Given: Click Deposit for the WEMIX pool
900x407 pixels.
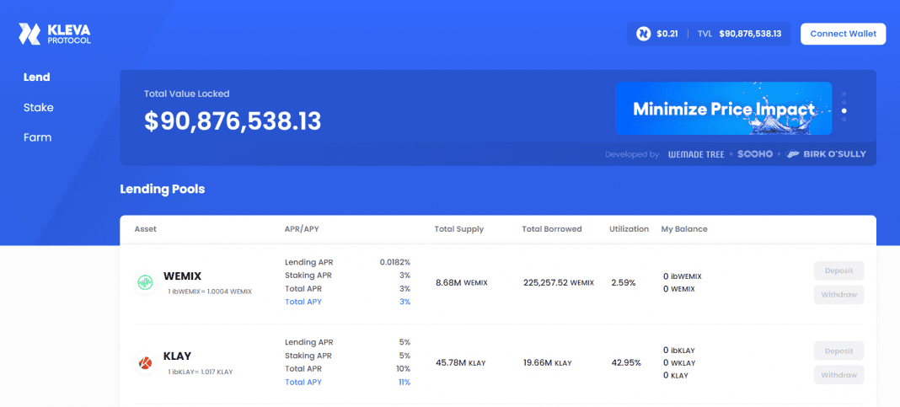Looking at the screenshot, I should (x=838, y=270).
